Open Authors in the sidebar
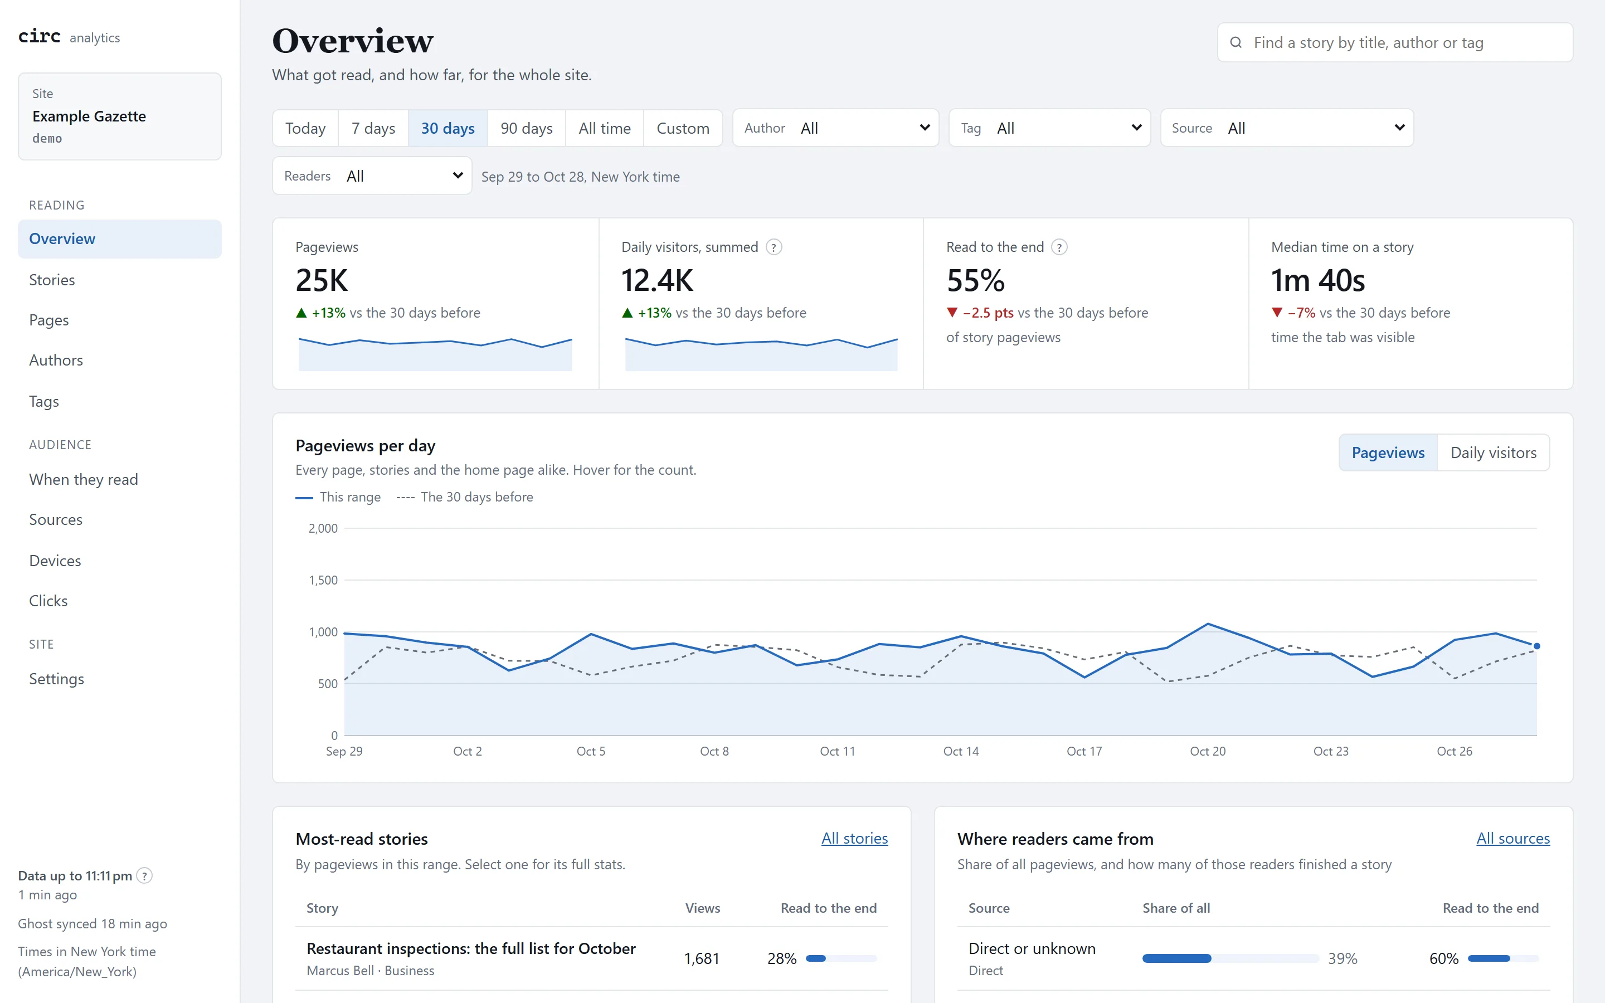Image resolution: width=1605 pixels, height=1003 pixels. (x=119, y=360)
